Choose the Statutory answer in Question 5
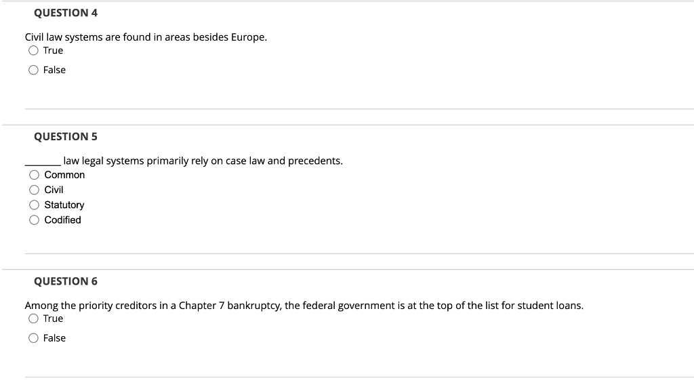694x391 pixels. tap(34, 204)
